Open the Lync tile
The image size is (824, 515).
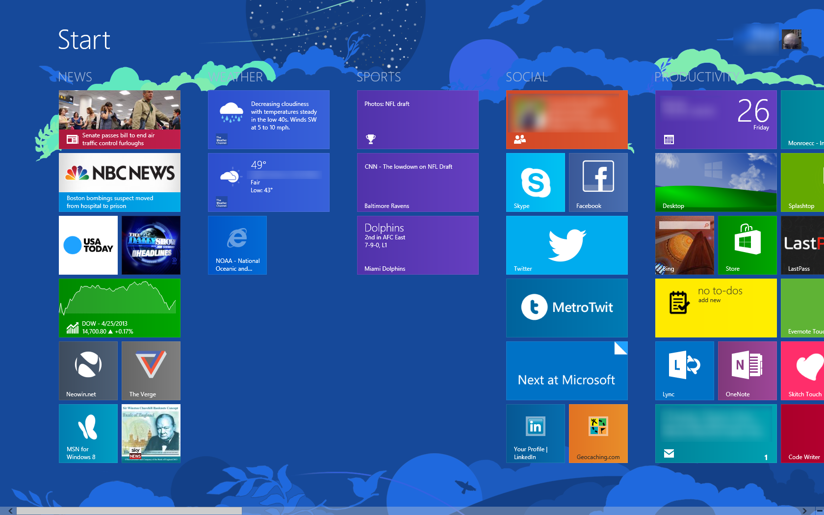pos(684,370)
